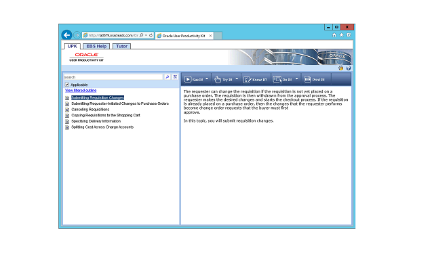Switch to the Tutor tab

[x=121, y=46]
